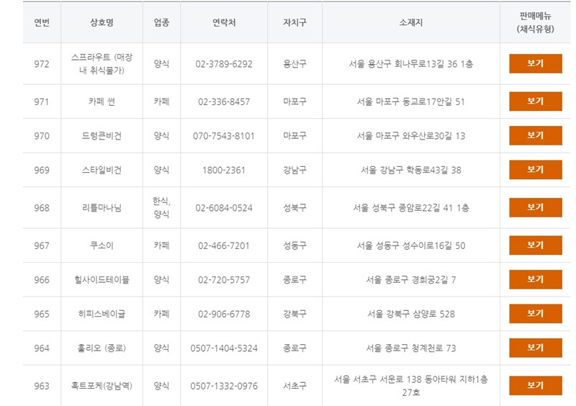Open 보기 for 히피스베이글
This screenshot has width=576, height=406.
(535, 314)
